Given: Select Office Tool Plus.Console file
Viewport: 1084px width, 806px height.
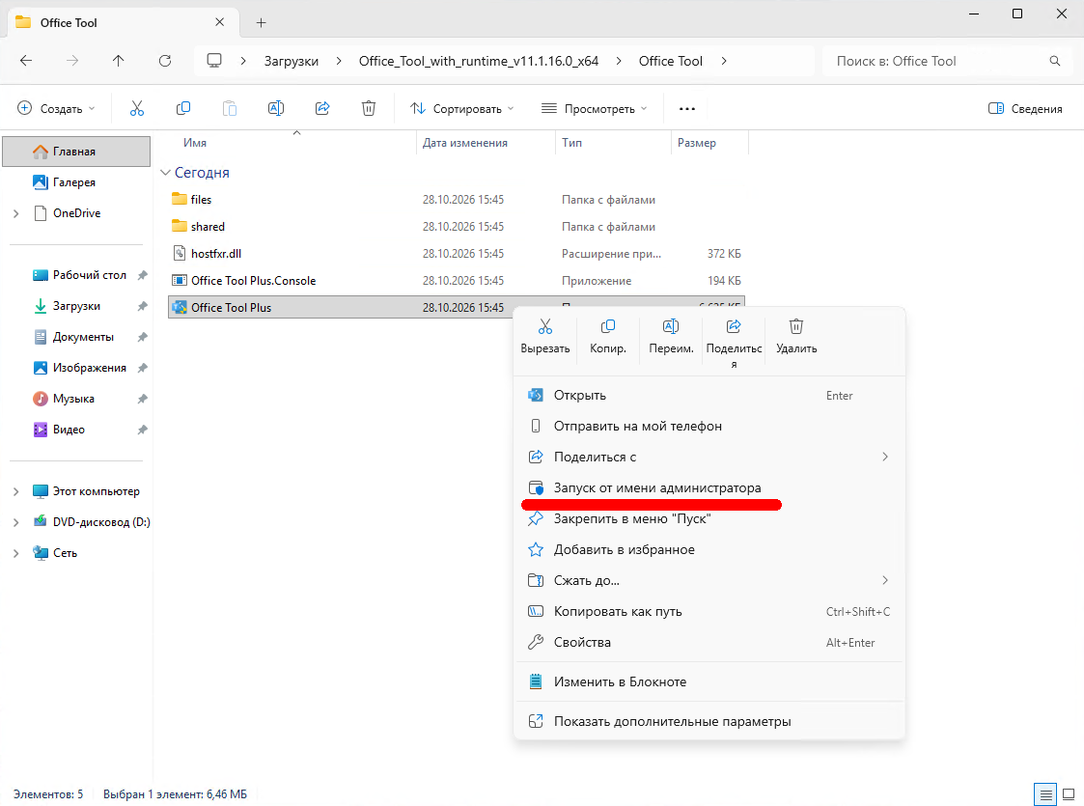Looking at the screenshot, I should point(457,281).
